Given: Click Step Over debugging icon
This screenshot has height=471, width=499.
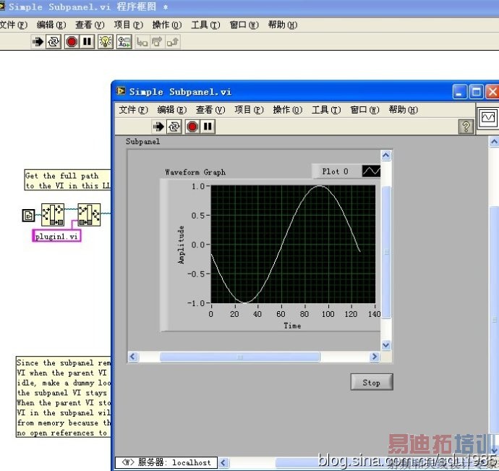Looking at the screenshot, I should tap(157, 42).
